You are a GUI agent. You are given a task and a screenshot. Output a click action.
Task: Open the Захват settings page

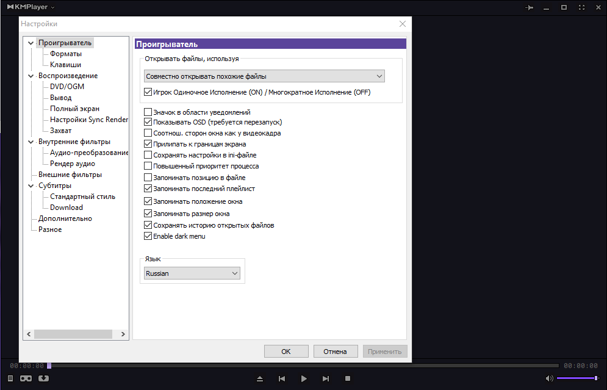coord(61,131)
